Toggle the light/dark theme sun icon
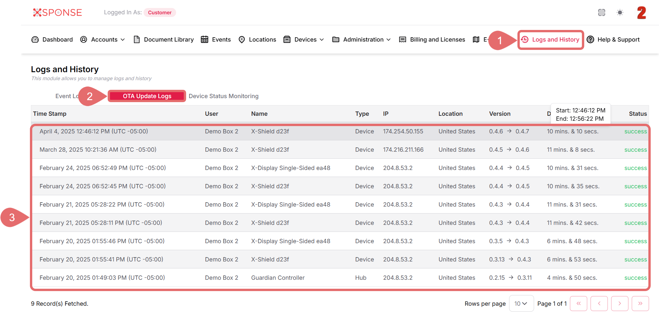Viewport: 659px width, 323px height. pos(620,13)
